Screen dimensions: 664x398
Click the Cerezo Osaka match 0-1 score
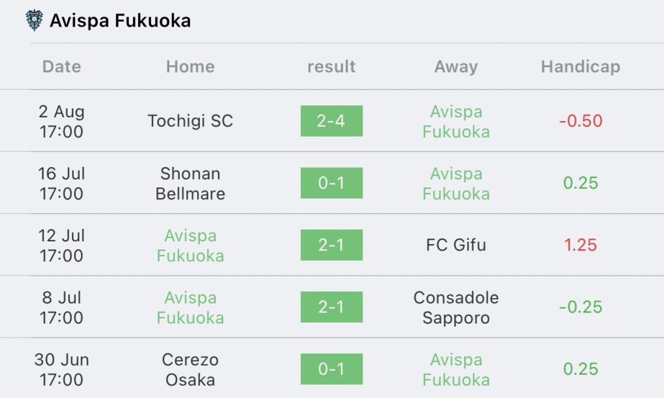(x=331, y=369)
